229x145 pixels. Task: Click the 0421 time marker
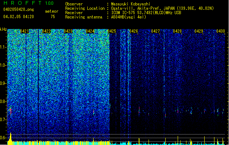coord(24,31)
